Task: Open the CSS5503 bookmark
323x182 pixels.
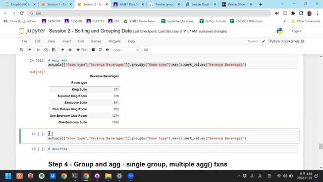Action: click(x=74, y=21)
